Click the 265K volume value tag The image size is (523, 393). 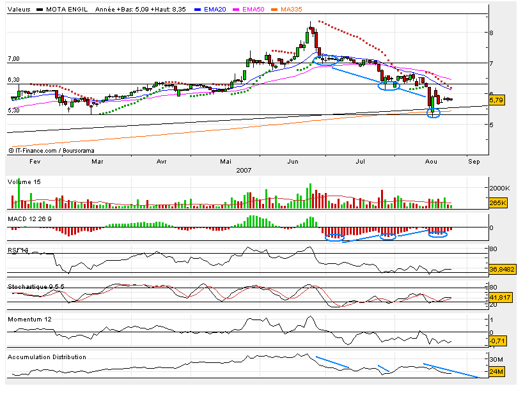point(498,203)
